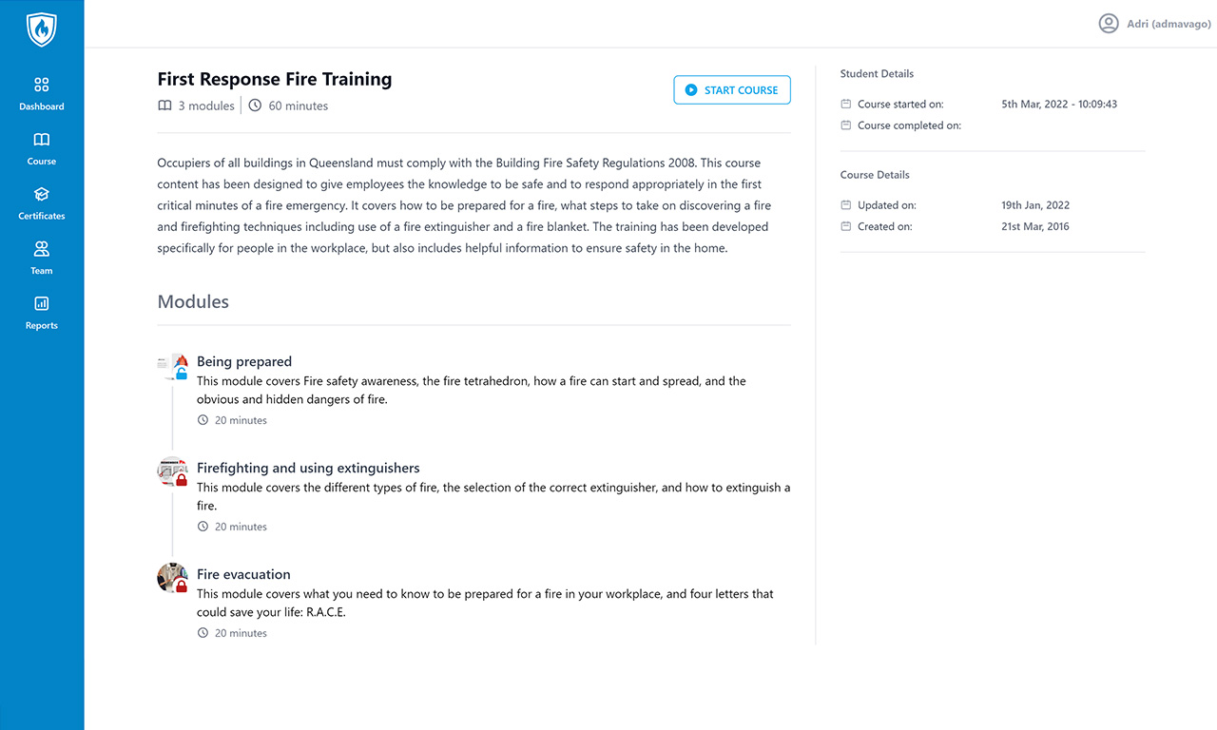The width and height of the screenshot is (1217, 730).
Task: Click the fire shield app logo
Action: 41,29
